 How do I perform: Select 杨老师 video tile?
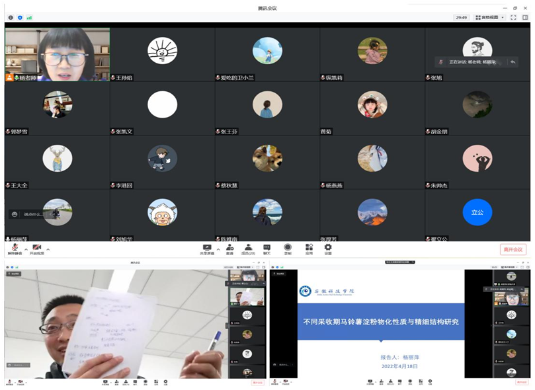pos(57,54)
